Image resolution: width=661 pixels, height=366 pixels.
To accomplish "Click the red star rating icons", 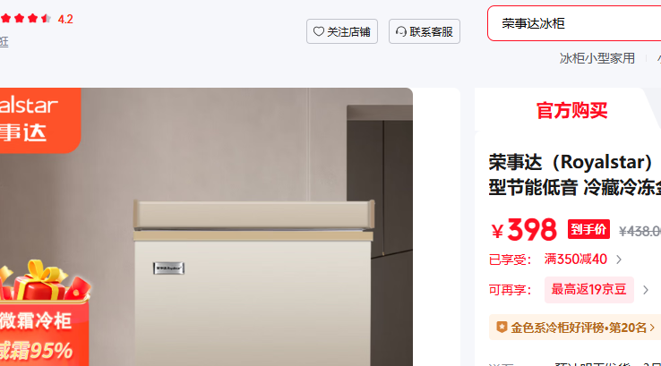I will [x=26, y=19].
